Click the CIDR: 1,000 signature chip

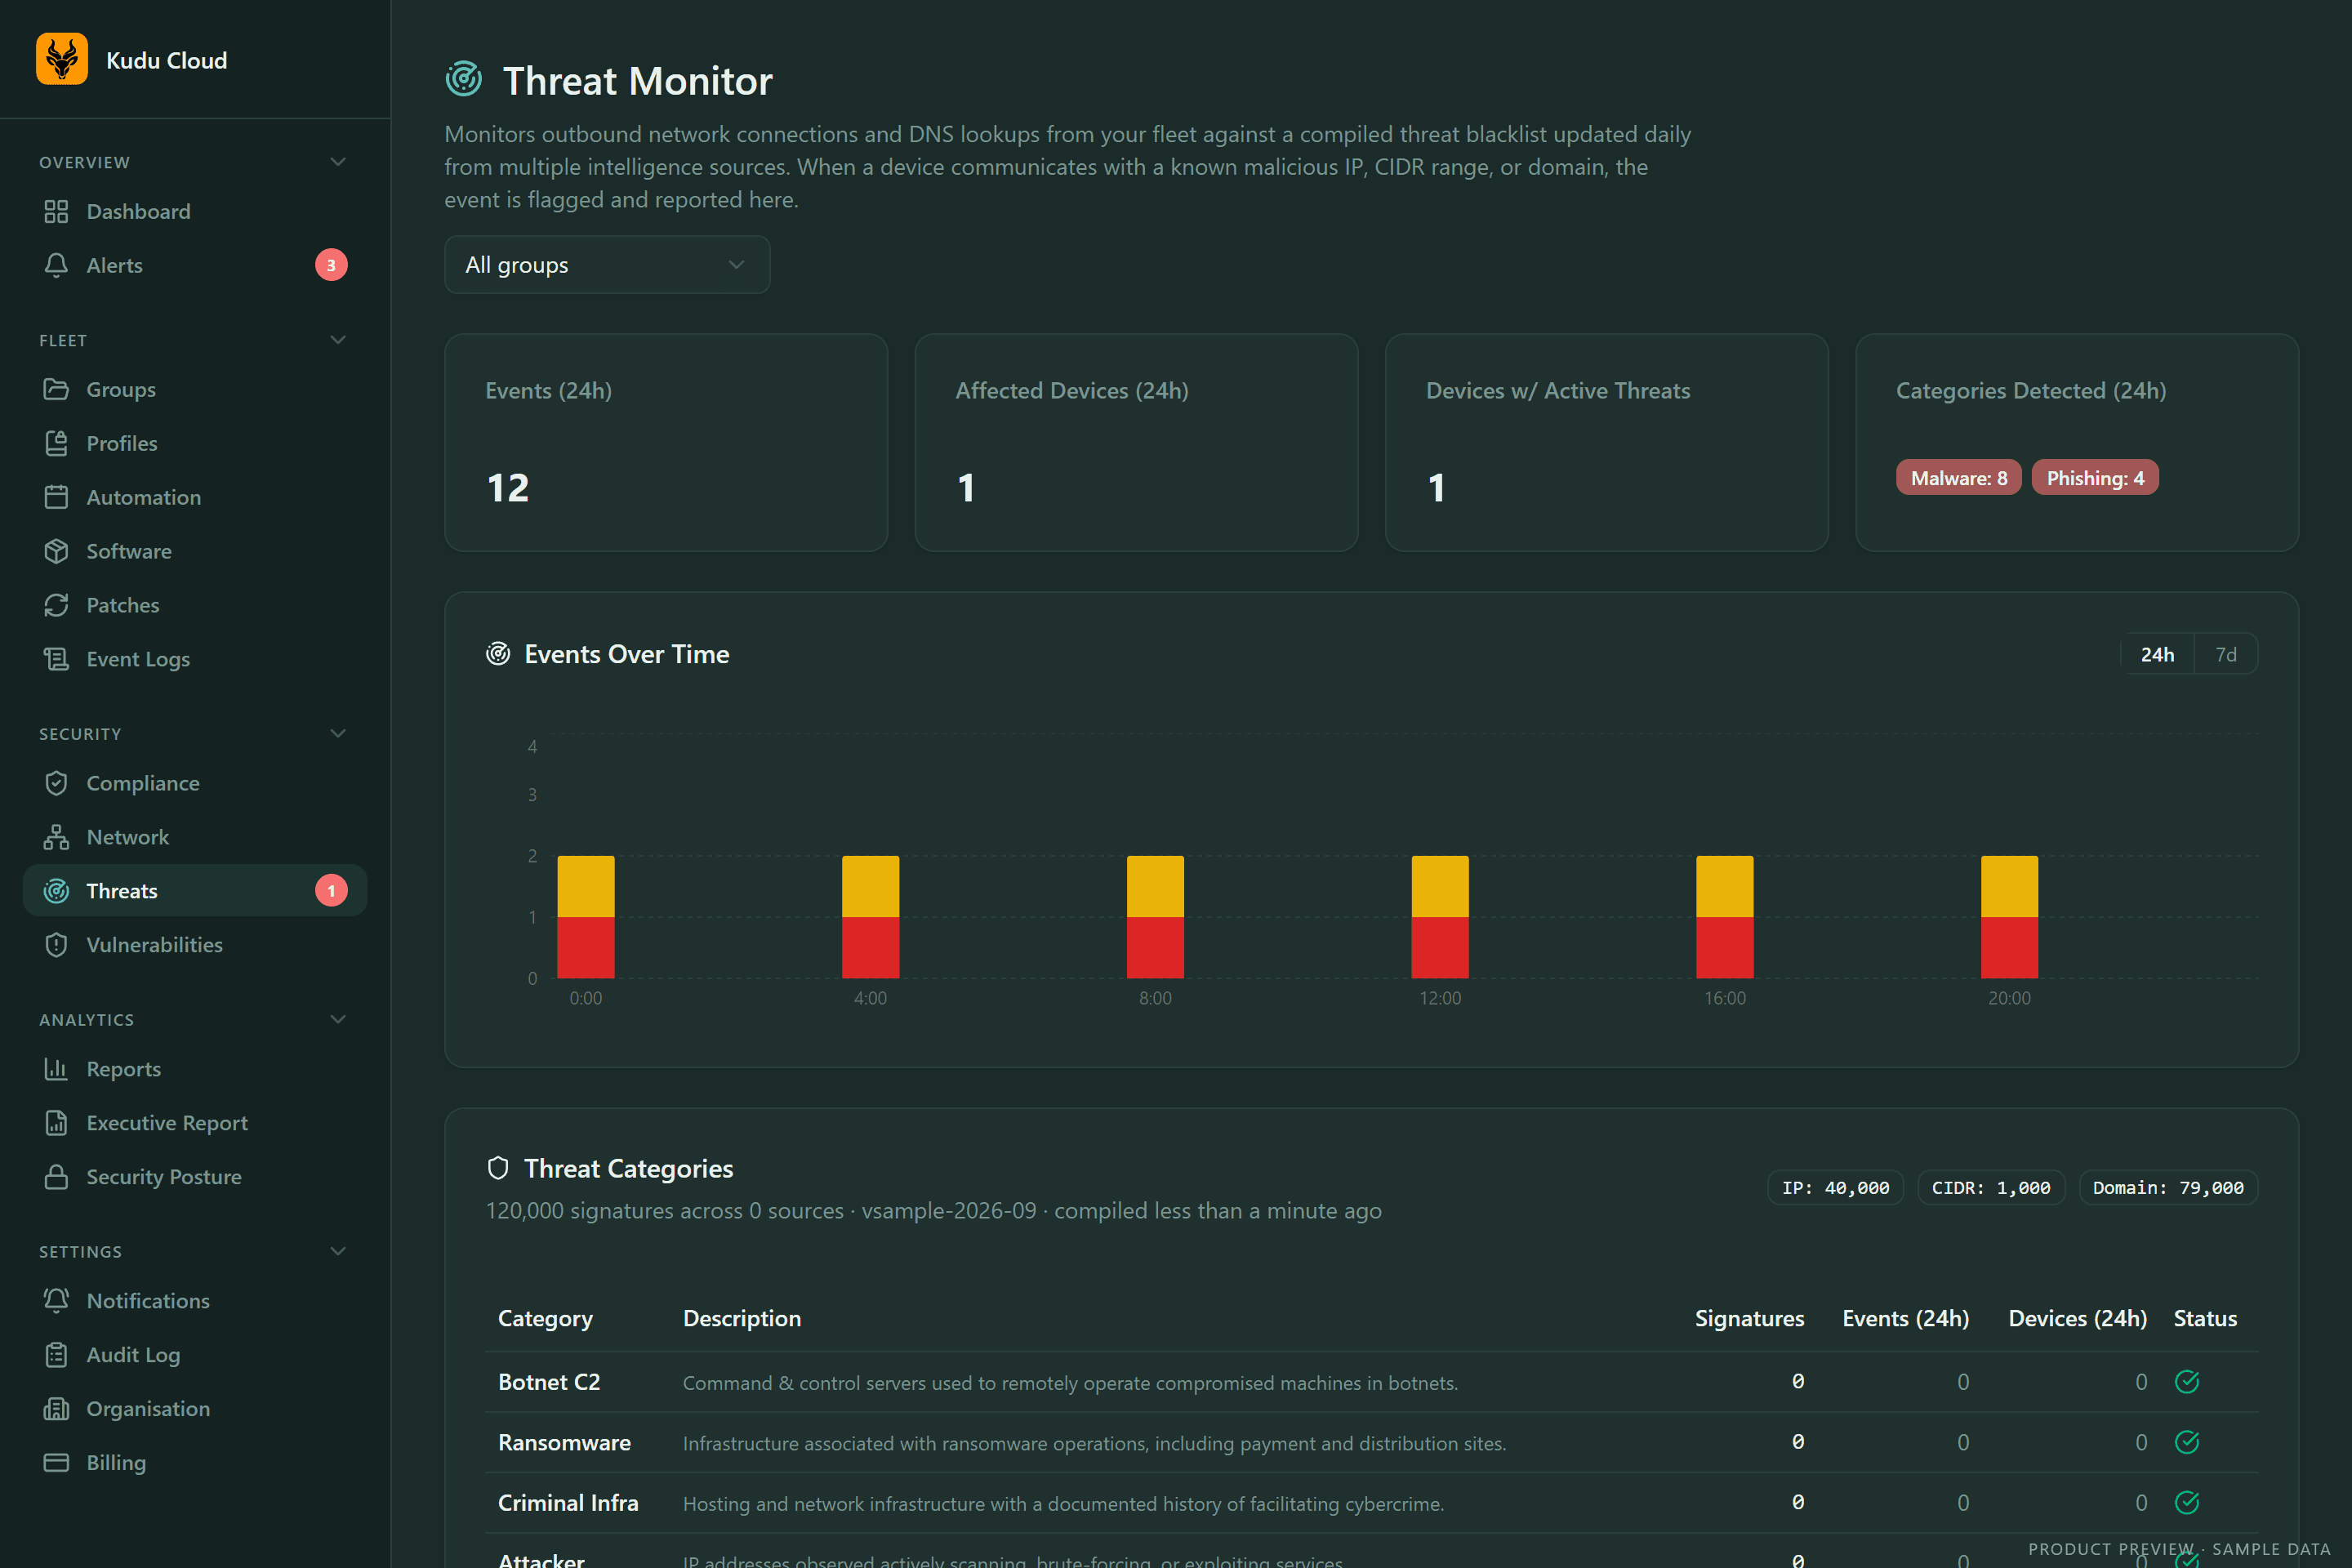(x=1990, y=1188)
